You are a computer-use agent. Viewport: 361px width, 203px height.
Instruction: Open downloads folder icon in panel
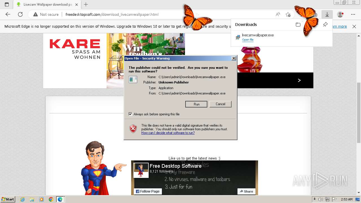(298, 25)
